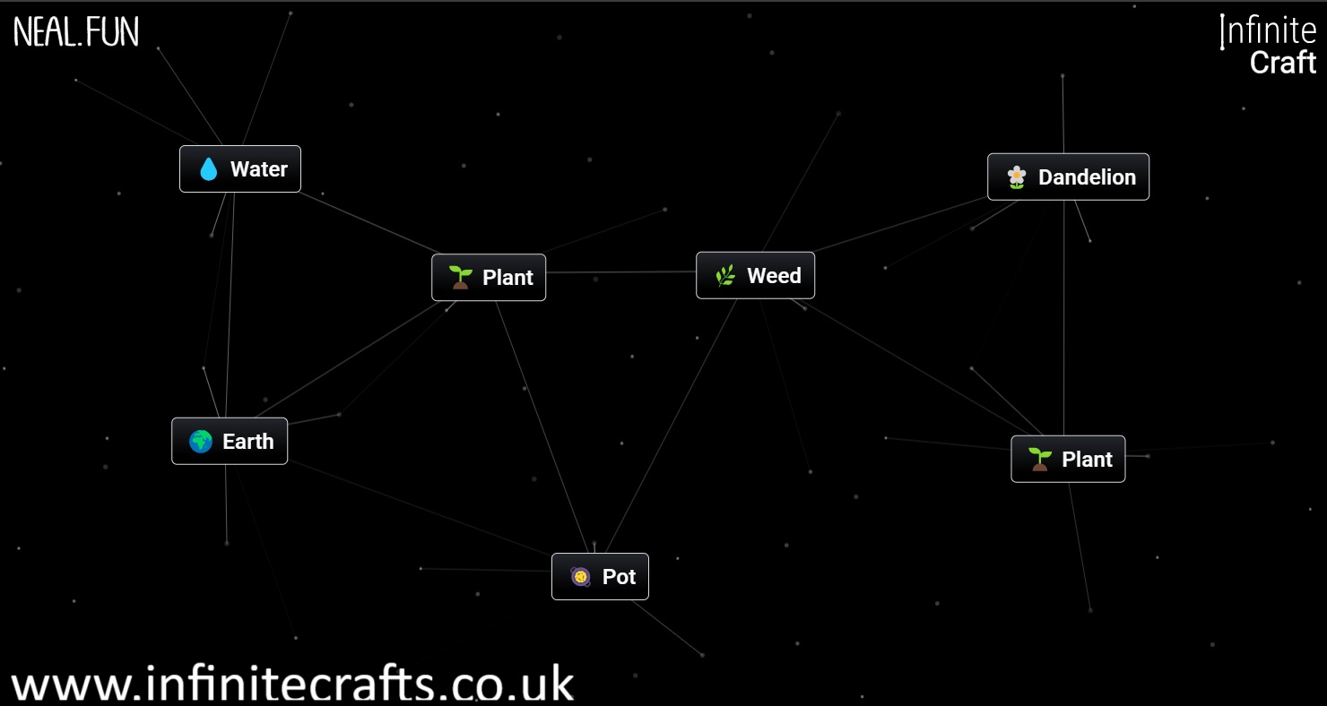Screen dimensions: 1327x706
Task: Click the water droplet icon on Water
Action: coord(208,168)
